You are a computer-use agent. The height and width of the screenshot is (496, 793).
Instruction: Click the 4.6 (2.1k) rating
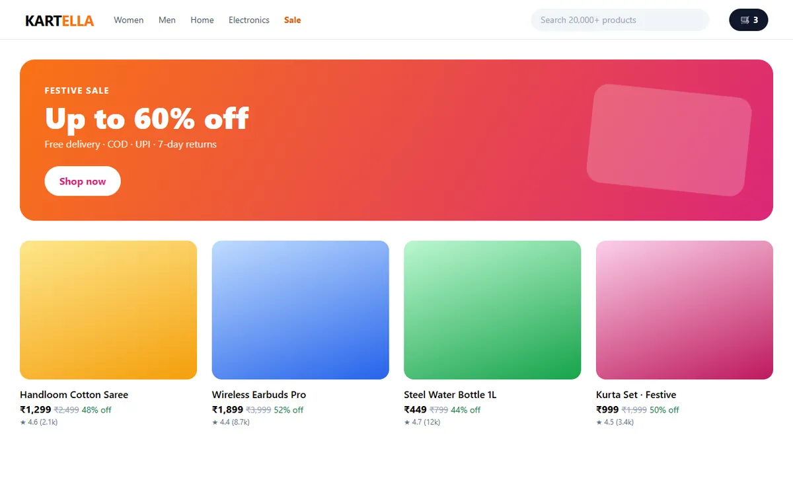pos(39,422)
